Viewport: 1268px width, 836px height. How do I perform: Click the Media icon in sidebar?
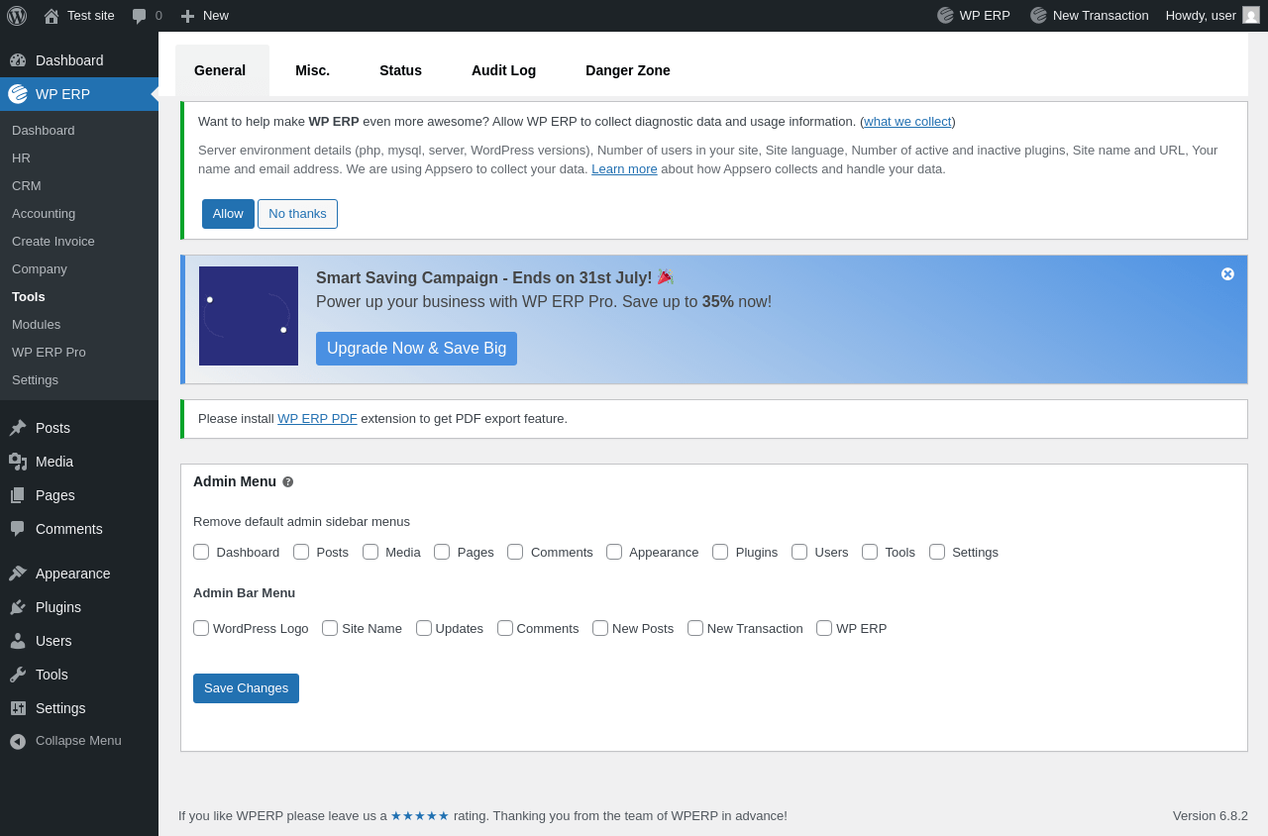18,462
